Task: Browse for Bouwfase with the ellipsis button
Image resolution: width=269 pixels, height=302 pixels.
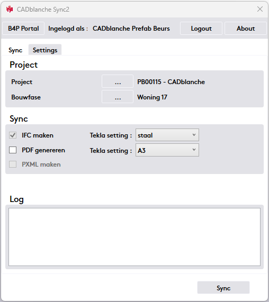Action: 118,97
